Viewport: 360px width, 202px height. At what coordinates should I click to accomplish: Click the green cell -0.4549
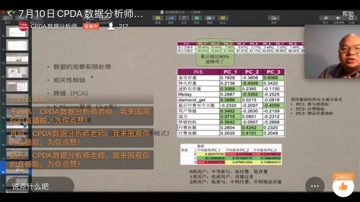coord(252,83)
